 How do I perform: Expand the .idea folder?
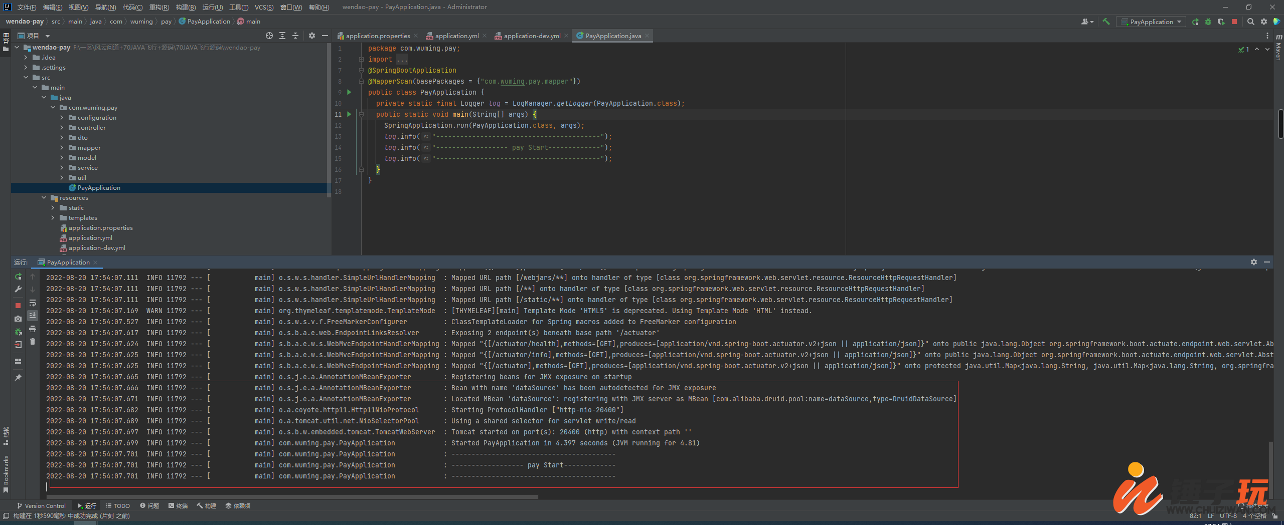pyautogui.click(x=26, y=58)
